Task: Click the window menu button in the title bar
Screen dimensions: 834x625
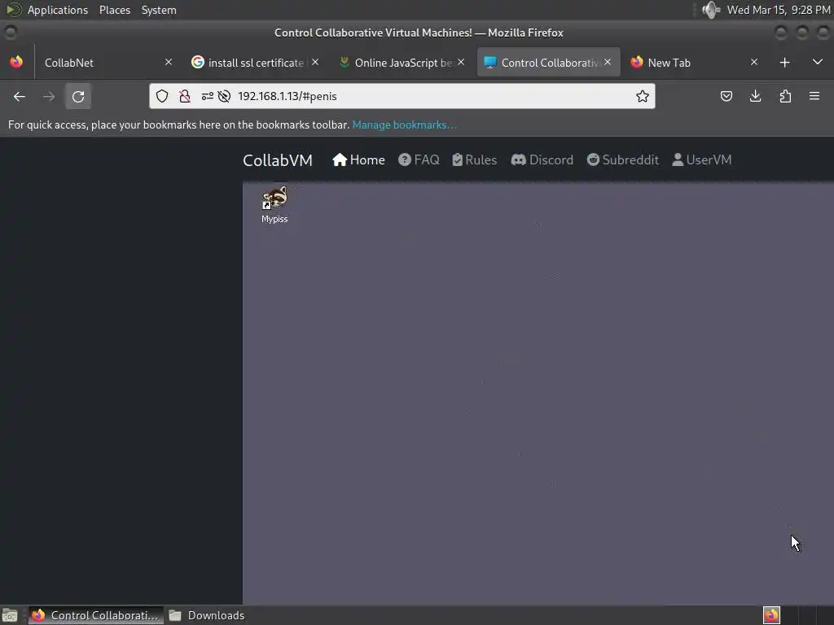Action: pos(10,33)
